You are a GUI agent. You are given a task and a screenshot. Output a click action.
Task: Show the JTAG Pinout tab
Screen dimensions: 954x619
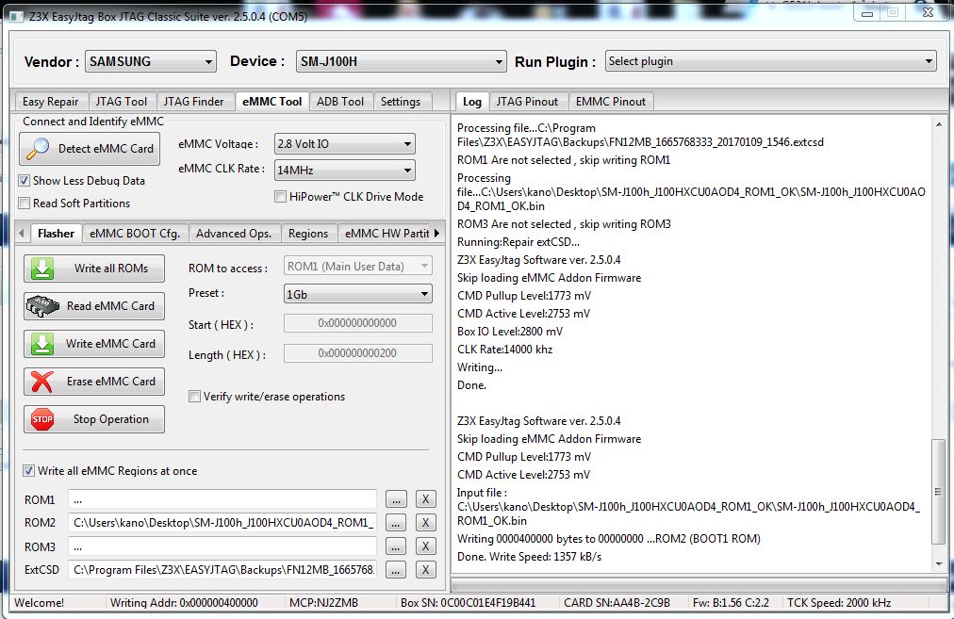pyautogui.click(x=527, y=102)
